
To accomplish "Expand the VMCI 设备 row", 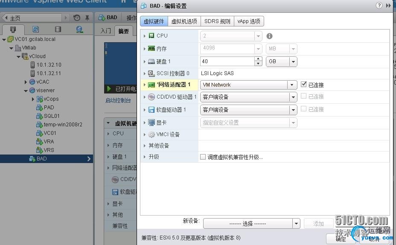I will [x=145, y=134].
